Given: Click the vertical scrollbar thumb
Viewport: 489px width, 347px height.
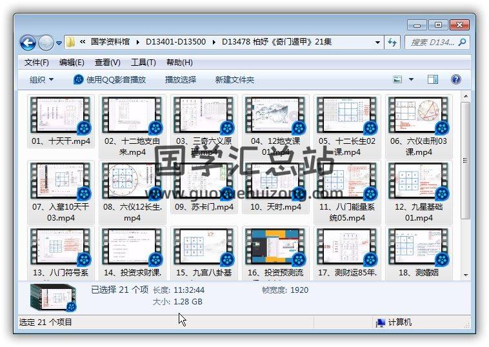Looking at the screenshot, I should point(466,160).
